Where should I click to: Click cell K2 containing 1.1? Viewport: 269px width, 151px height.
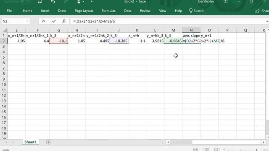137,41
